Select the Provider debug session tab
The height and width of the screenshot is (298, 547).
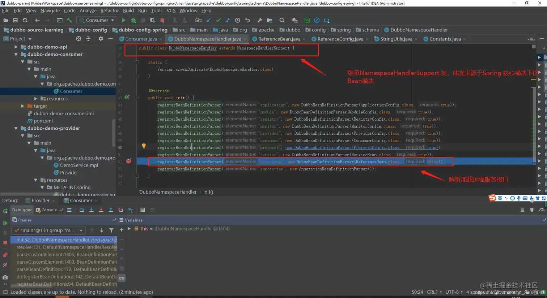coord(40,200)
